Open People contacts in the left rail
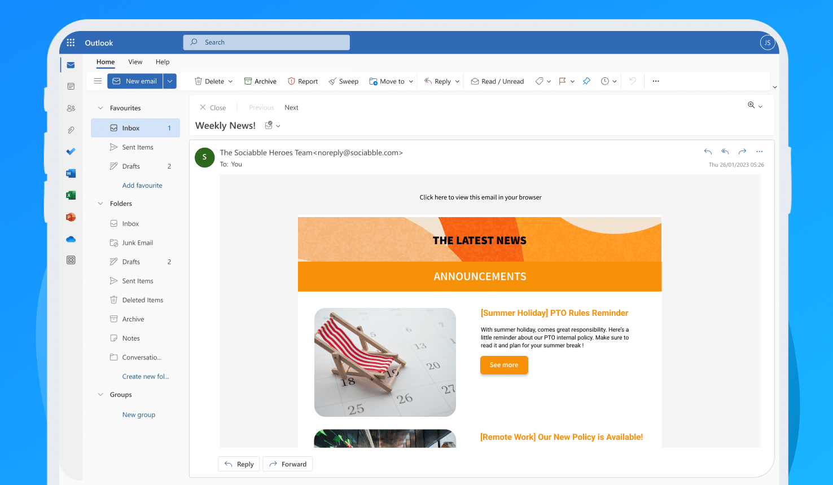The height and width of the screenshot is (485, 833). click(x=71, y=108)
